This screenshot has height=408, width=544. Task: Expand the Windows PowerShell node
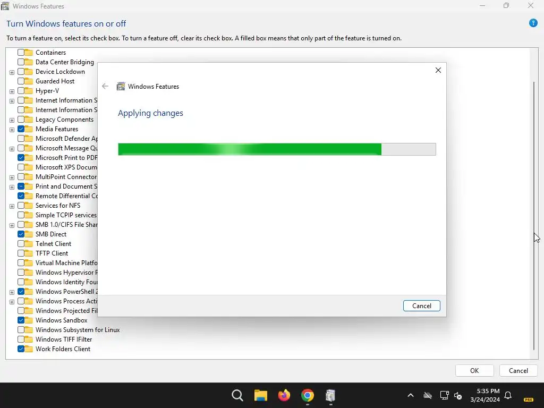12,293
